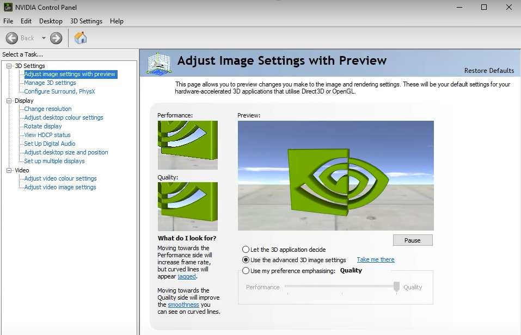Select Use my preference emphasising option
This screenshot has height=335, width=521.
click(246, 271)
